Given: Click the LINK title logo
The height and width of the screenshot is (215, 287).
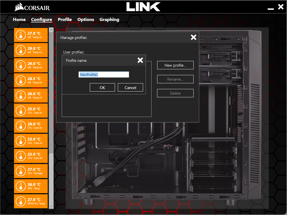Looking at the screenshot, I should (143, 7).
